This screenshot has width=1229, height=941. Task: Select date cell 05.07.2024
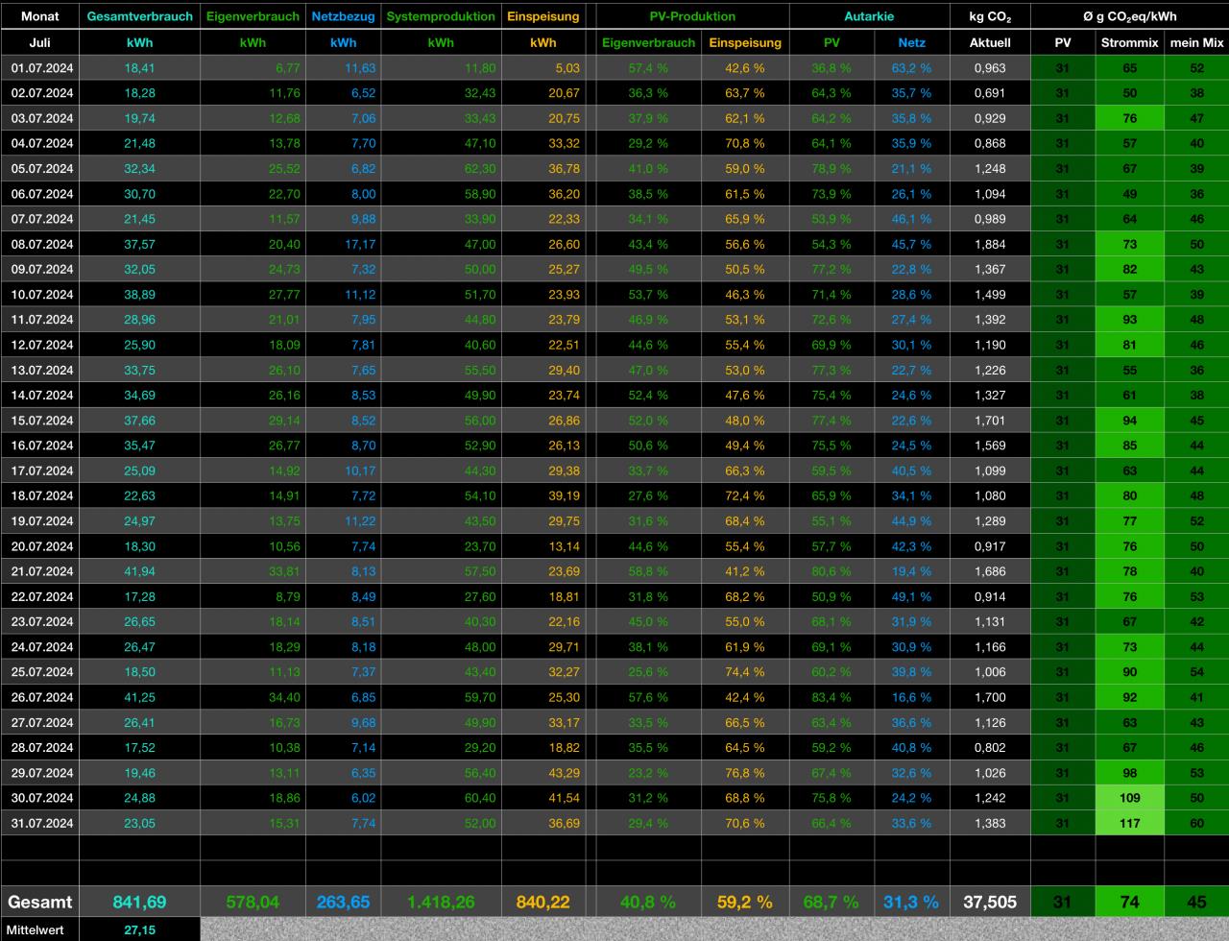39,169
